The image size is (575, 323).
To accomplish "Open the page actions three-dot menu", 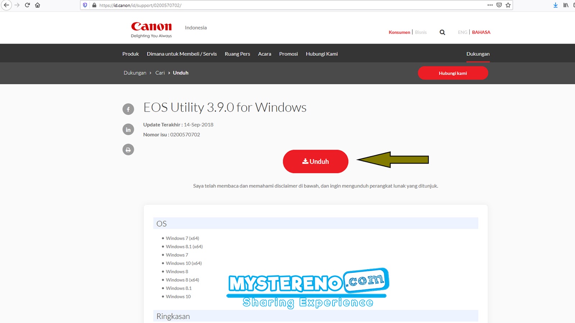I will click(x=490, y=5).
